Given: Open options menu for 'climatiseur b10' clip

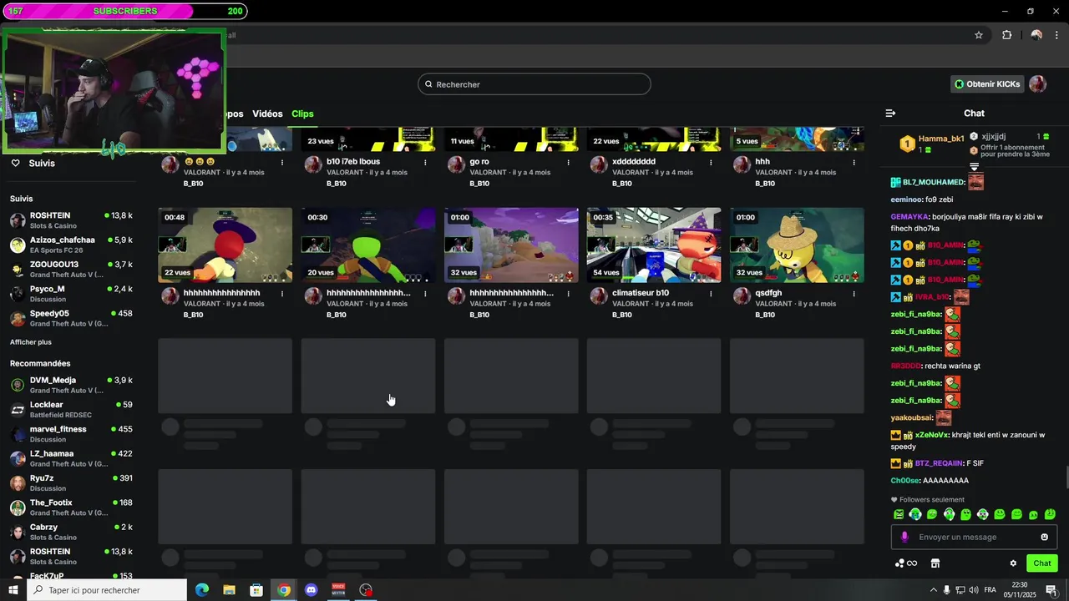Looking at the screenshot, I should click(x=711, y=294).
